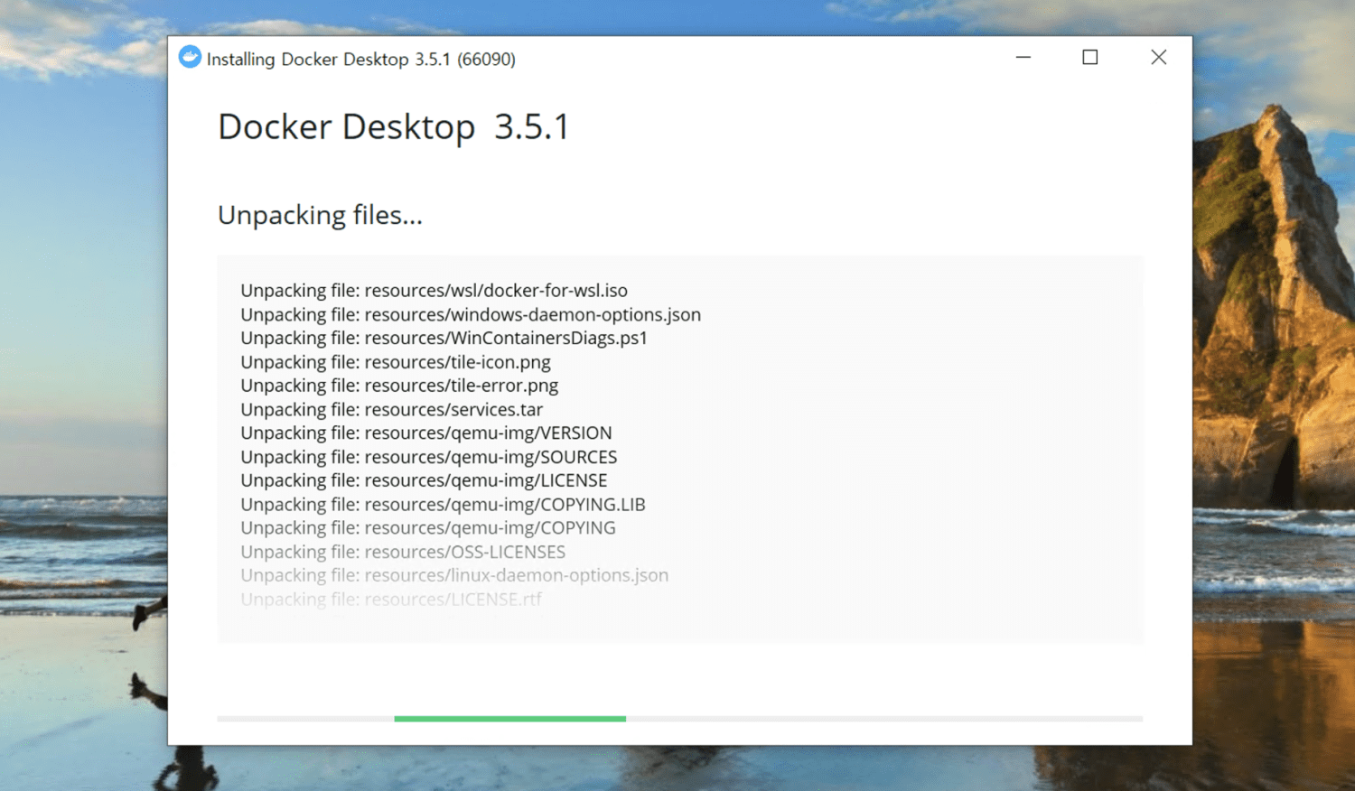
Task: Click the 'Unpacking files...' status heading
Action: point(320,216)
